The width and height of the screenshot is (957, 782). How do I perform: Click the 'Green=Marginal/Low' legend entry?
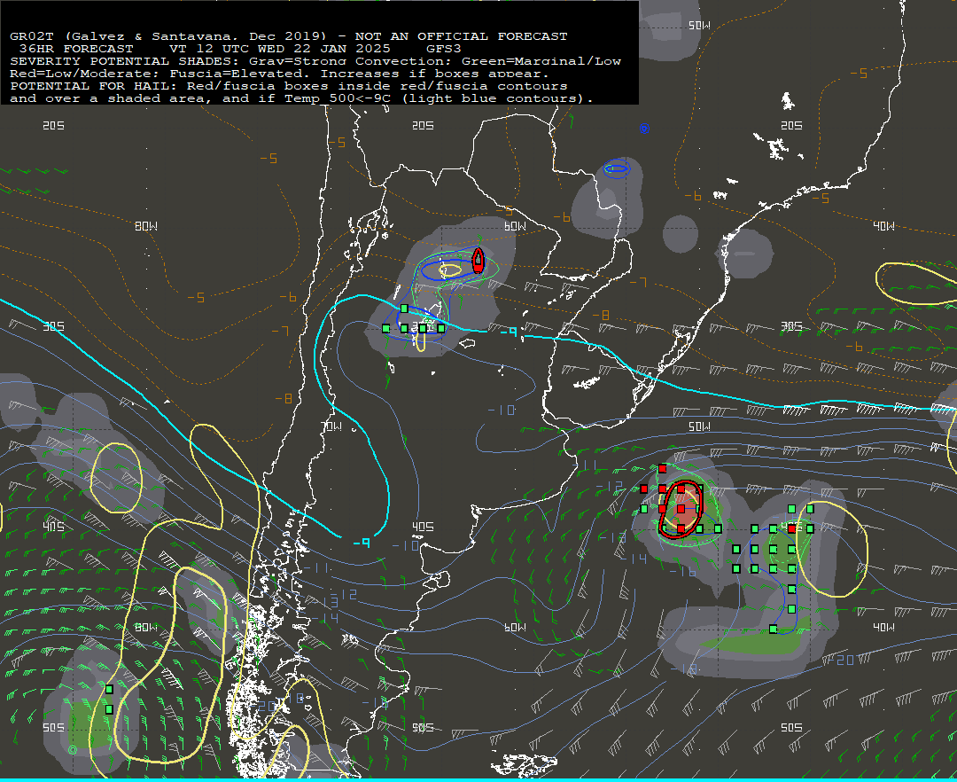click(541, 61)
